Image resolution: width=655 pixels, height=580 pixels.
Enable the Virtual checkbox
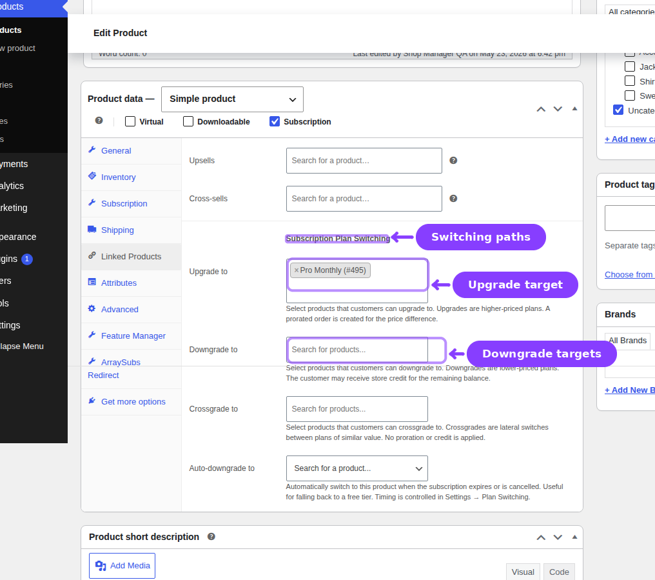[x=130, y=121]
